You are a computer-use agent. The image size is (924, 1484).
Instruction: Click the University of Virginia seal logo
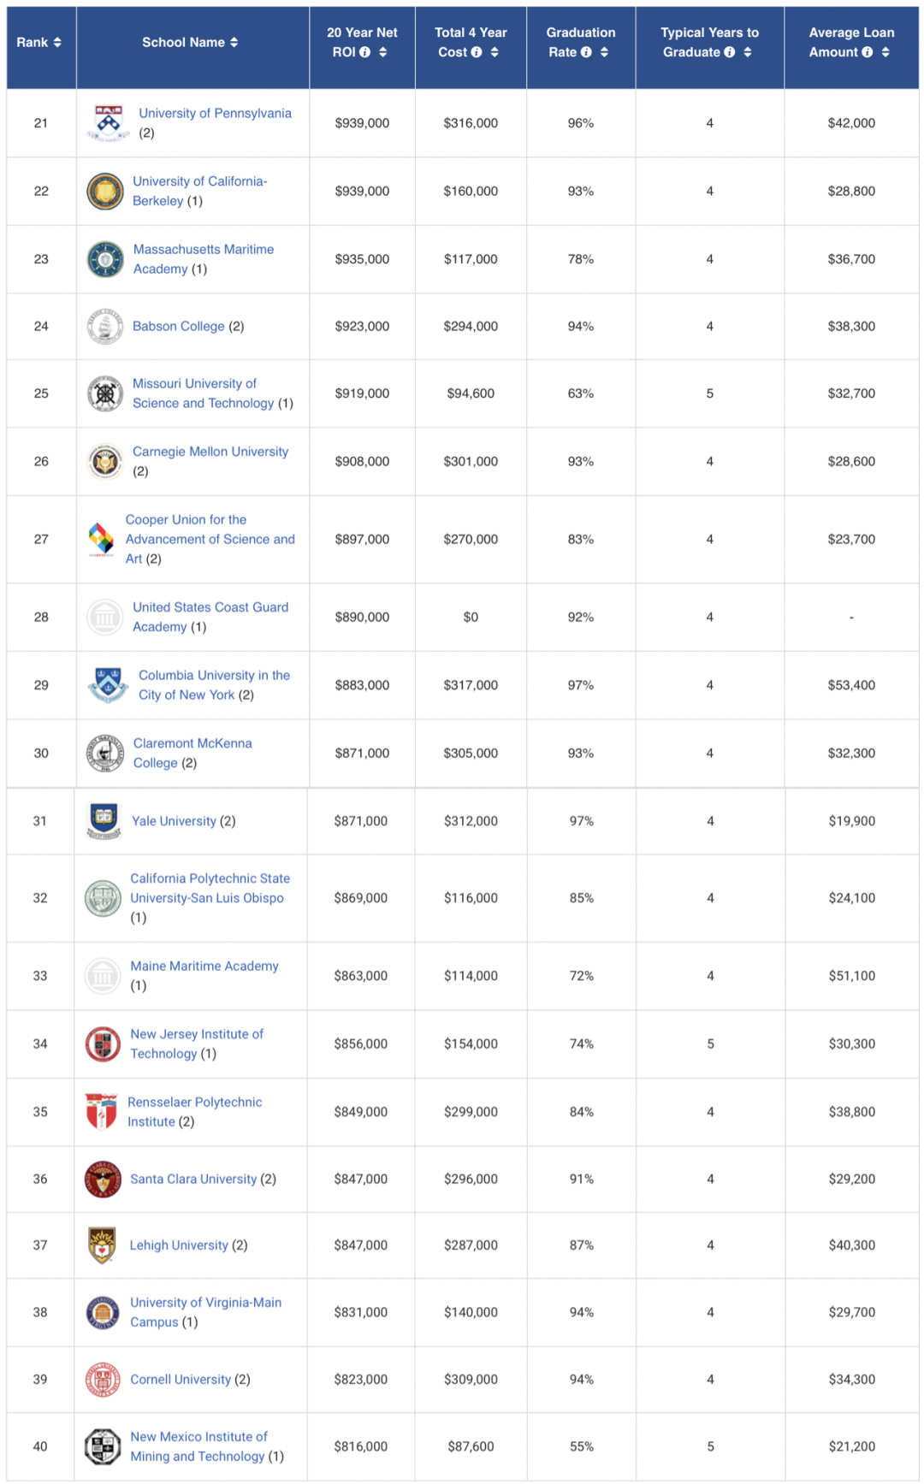coord(103,1312)
